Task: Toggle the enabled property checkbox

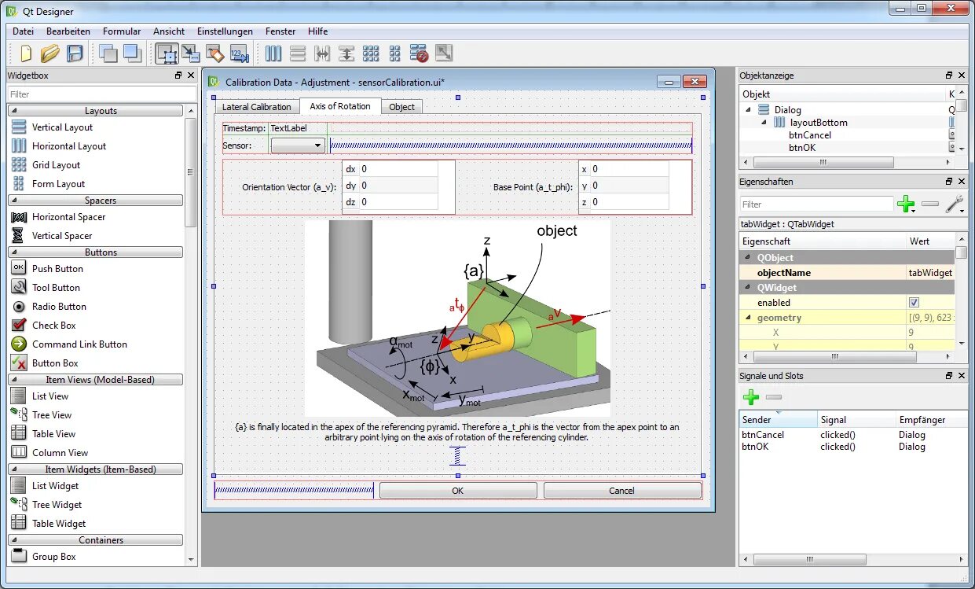Action: (x=914, y=303)
